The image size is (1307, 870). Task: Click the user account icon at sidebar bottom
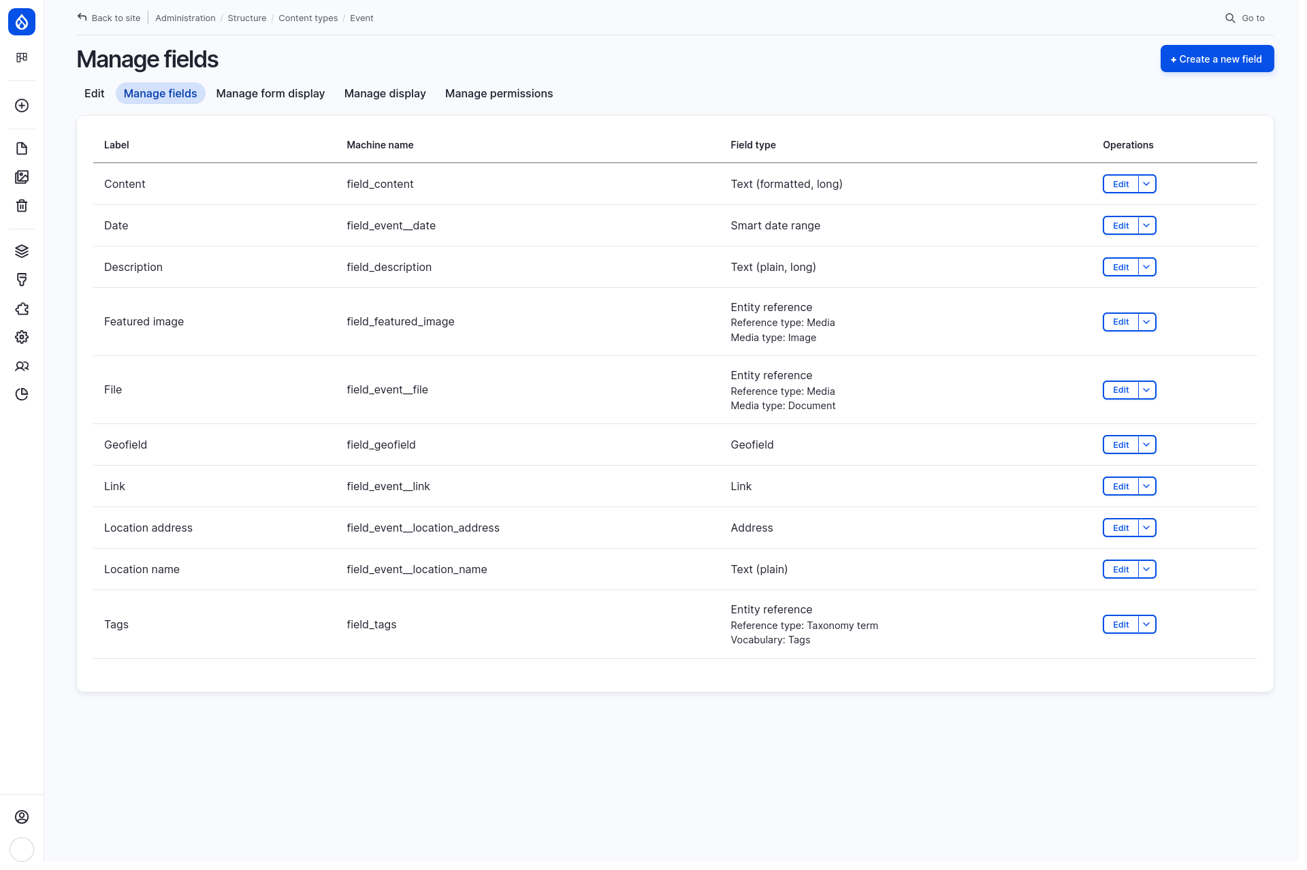pos(21,817)
